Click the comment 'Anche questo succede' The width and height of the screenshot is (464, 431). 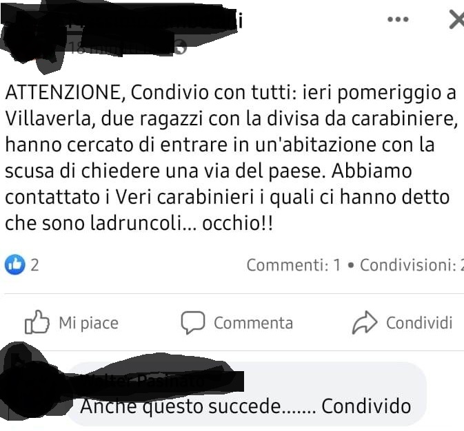pos(245,406)
